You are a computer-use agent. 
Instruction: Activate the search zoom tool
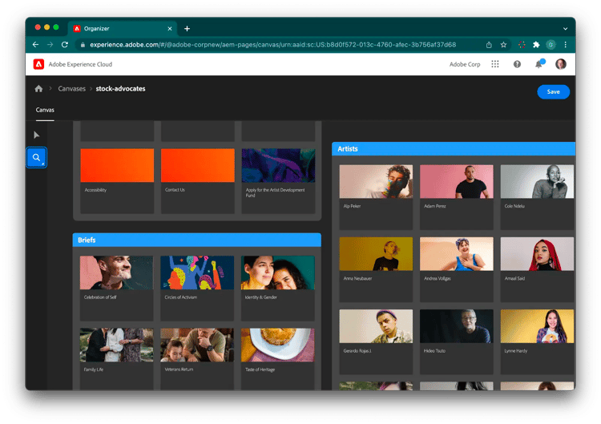pyautogui.click(x=36, y=158)
